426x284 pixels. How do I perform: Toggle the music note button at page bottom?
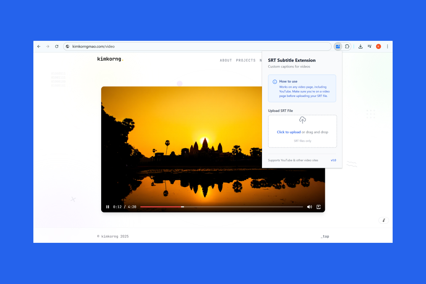[383, 220]
